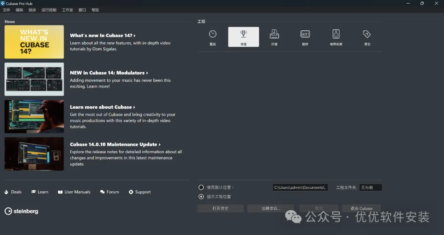Select the 打谱 (Scoring) category icon
Image resolution: width=444 pixels, height=235 pixels.
coord(274,37)
